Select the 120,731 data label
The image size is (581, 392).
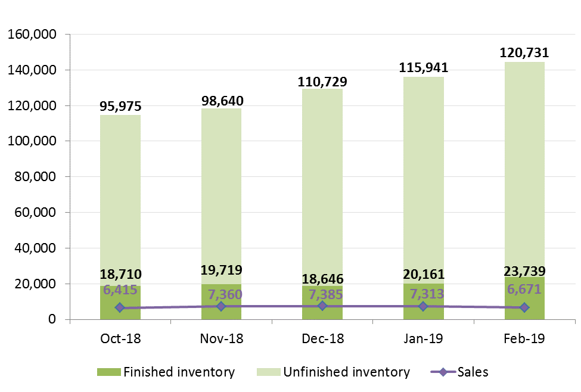(x=524, y=52)
